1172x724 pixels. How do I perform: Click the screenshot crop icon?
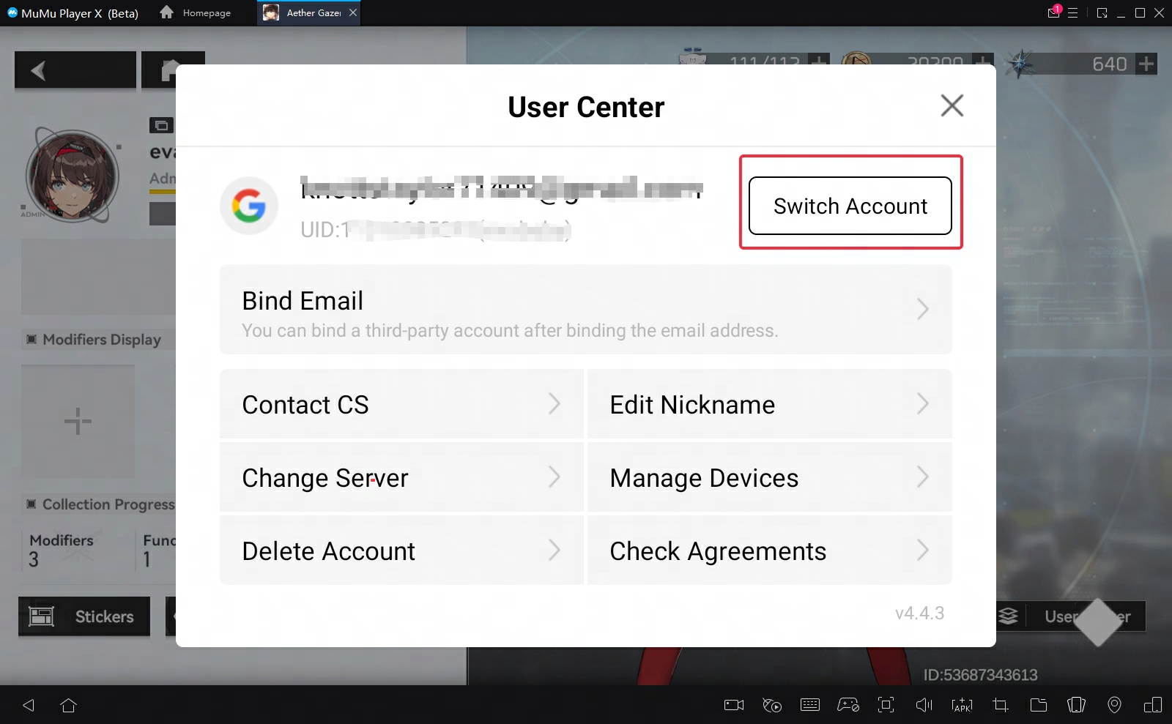[1000, 705]
